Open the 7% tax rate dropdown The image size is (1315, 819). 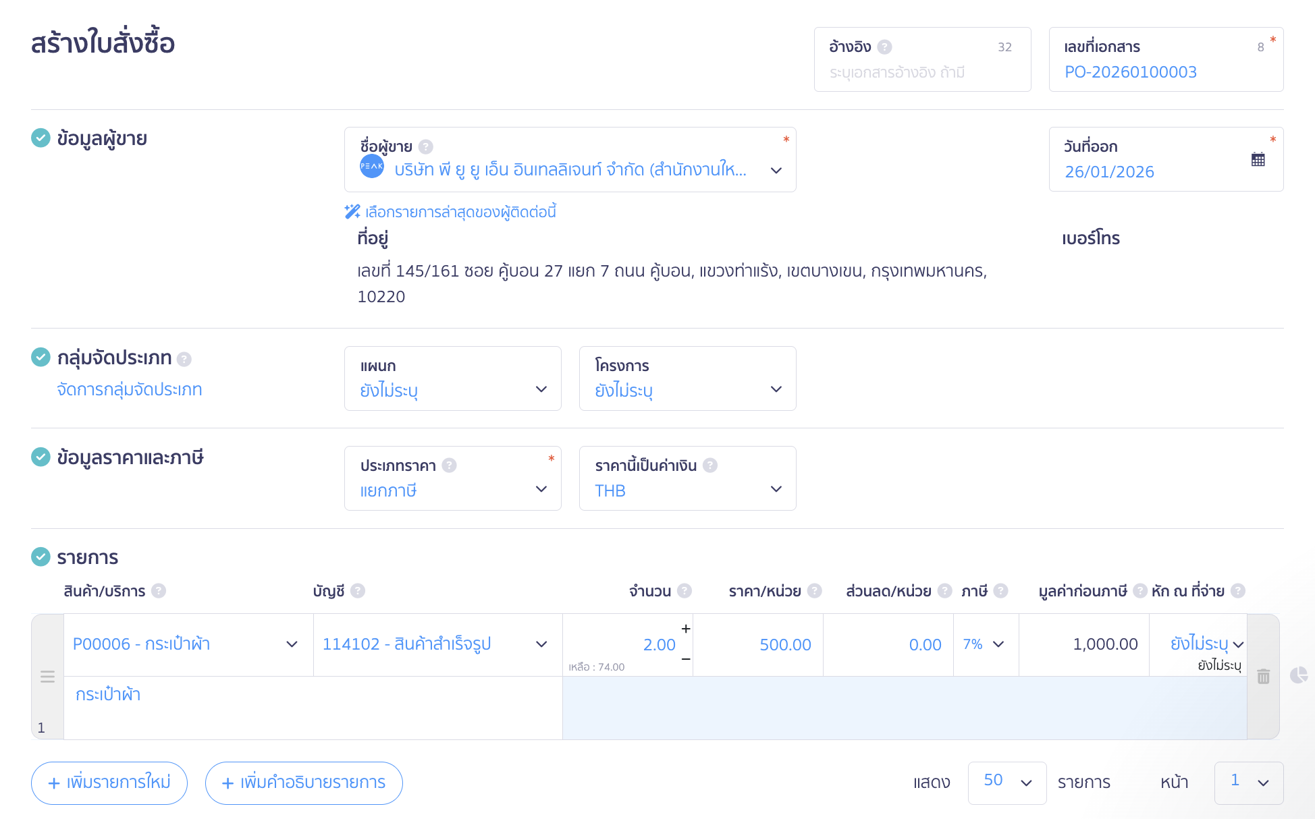(x=984, y=644)
